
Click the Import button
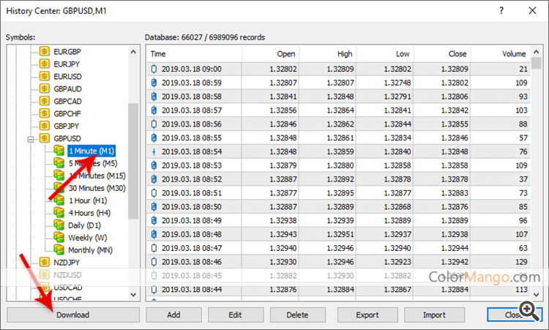click(x=434, y=315)
